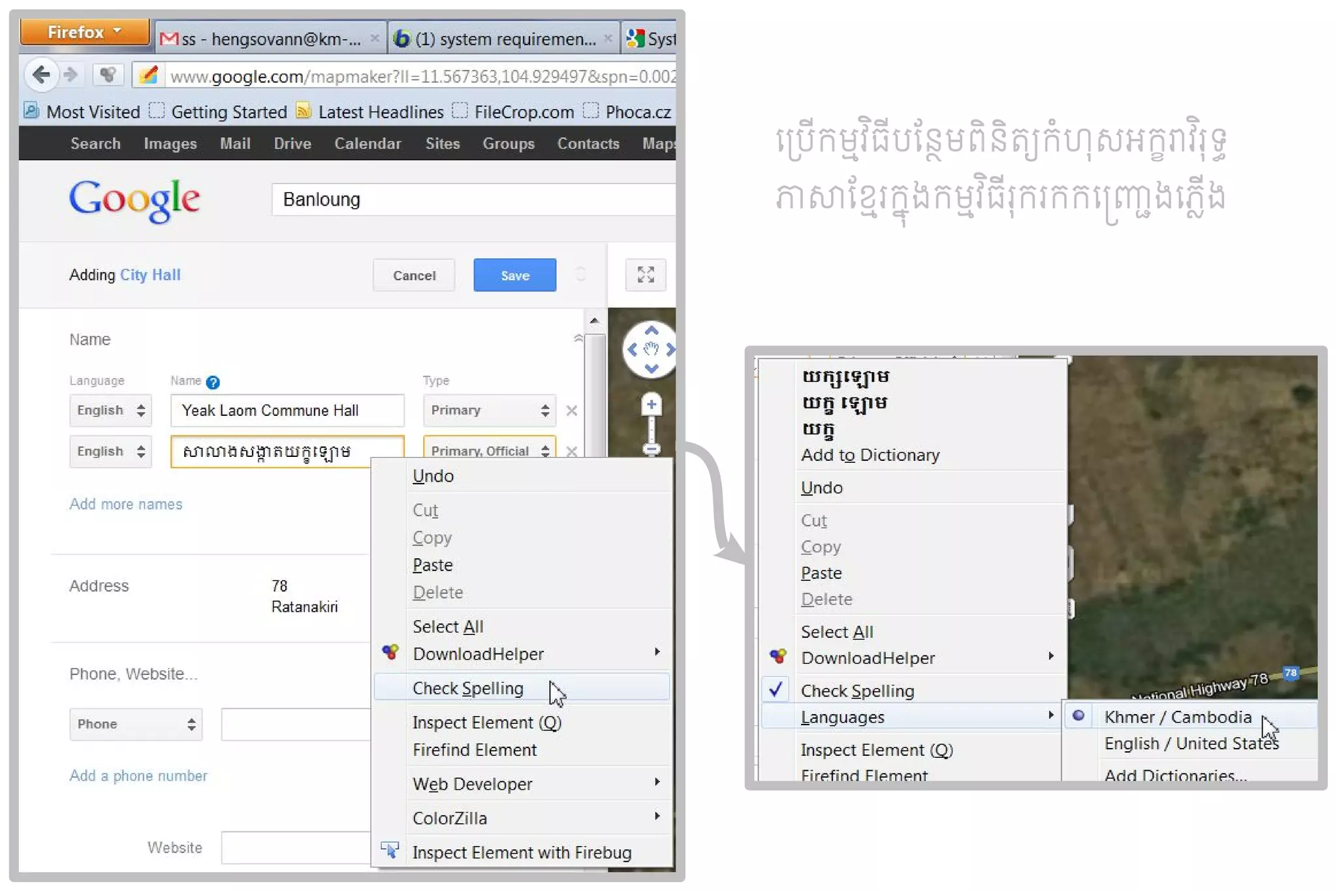Click the Most Visited bookmark icon
This screenshot has width=1337, height=891.
[x=31, y=110]
